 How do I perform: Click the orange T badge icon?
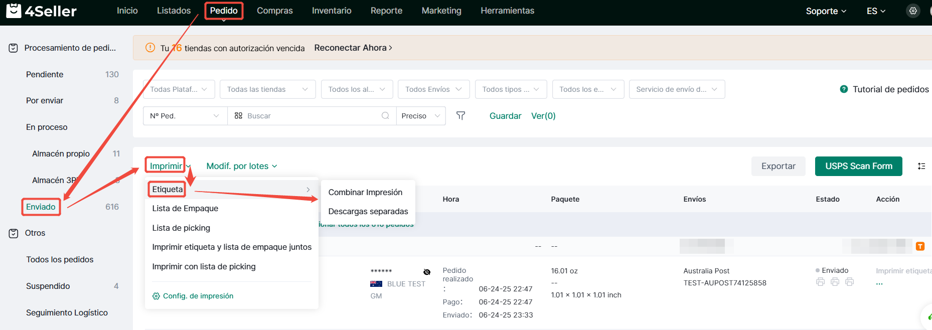920,246
